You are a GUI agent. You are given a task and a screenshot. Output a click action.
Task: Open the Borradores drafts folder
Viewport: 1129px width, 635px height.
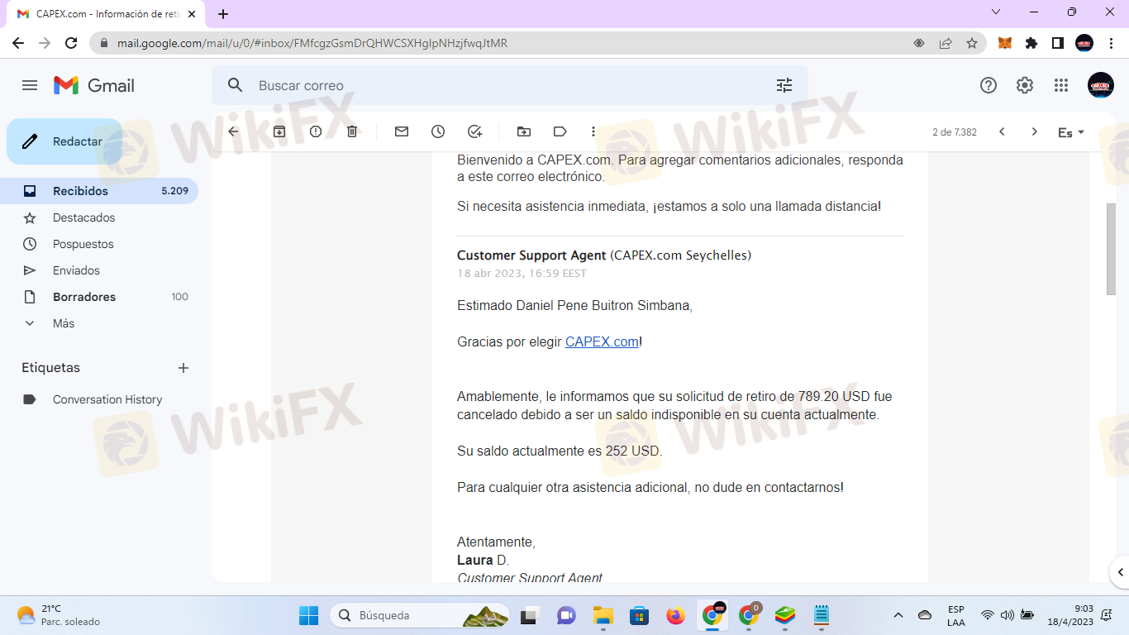click(x=99, y=297)
